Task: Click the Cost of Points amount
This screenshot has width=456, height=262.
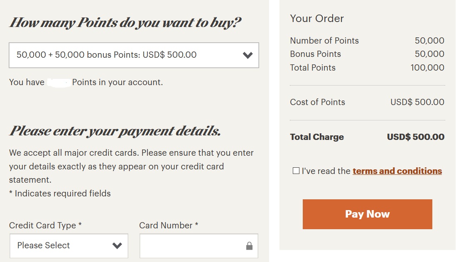Action: point(417,102)
